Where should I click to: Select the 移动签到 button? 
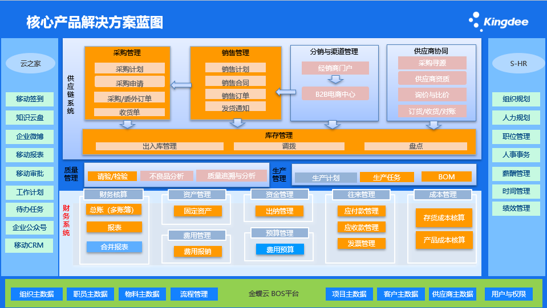(x=30, y=99)
